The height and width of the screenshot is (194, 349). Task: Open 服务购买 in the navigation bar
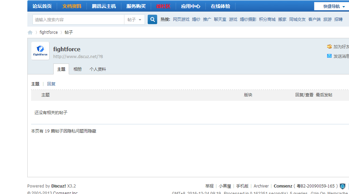[136, 6]
